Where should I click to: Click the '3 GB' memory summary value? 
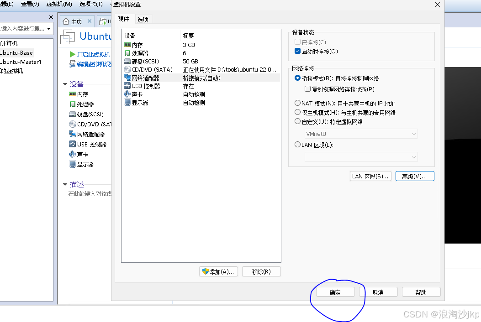click(189, 45)
